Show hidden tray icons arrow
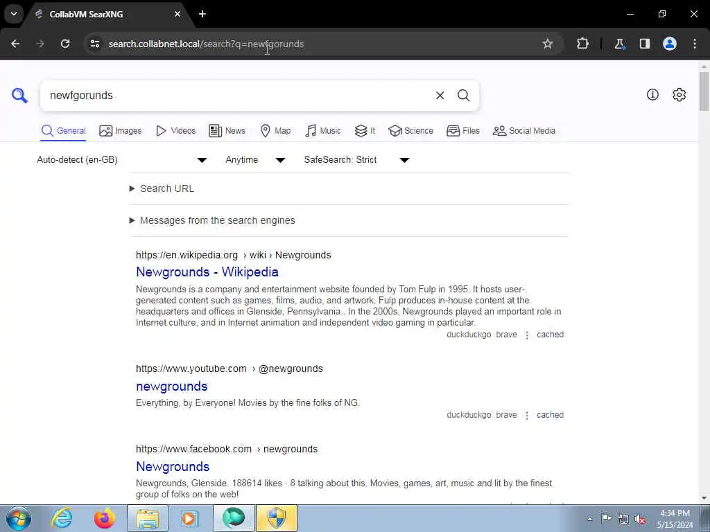The image size is (710, 532). click(589, 519)
